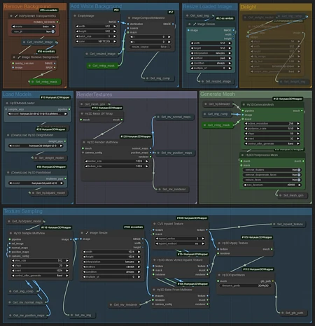Decrease guidance_scale with its left arrow
The width and height of the screenshot is (315, 326).
(x=246, y=129)
